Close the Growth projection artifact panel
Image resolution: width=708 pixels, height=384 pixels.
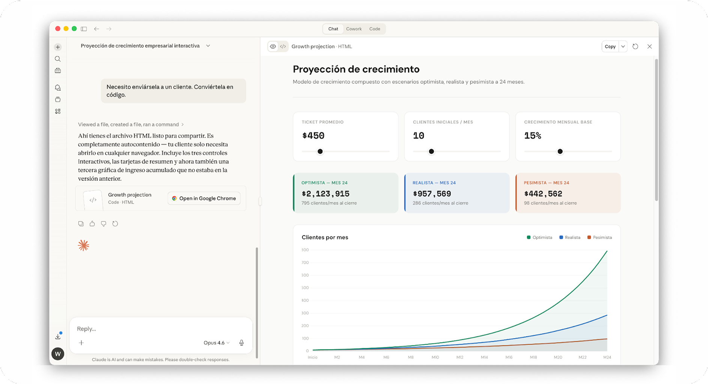649,47
